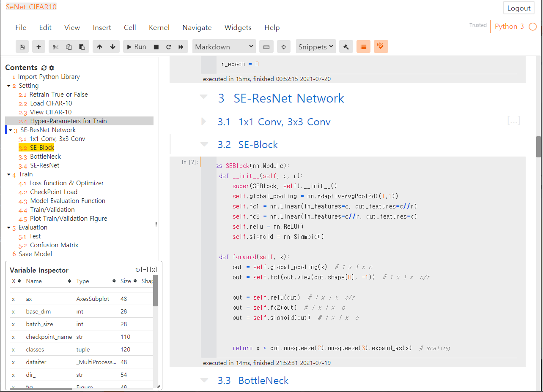Open the Help menu
Image resolution: width=543 pixels, height=392 pixels.
tap(272, 27)
